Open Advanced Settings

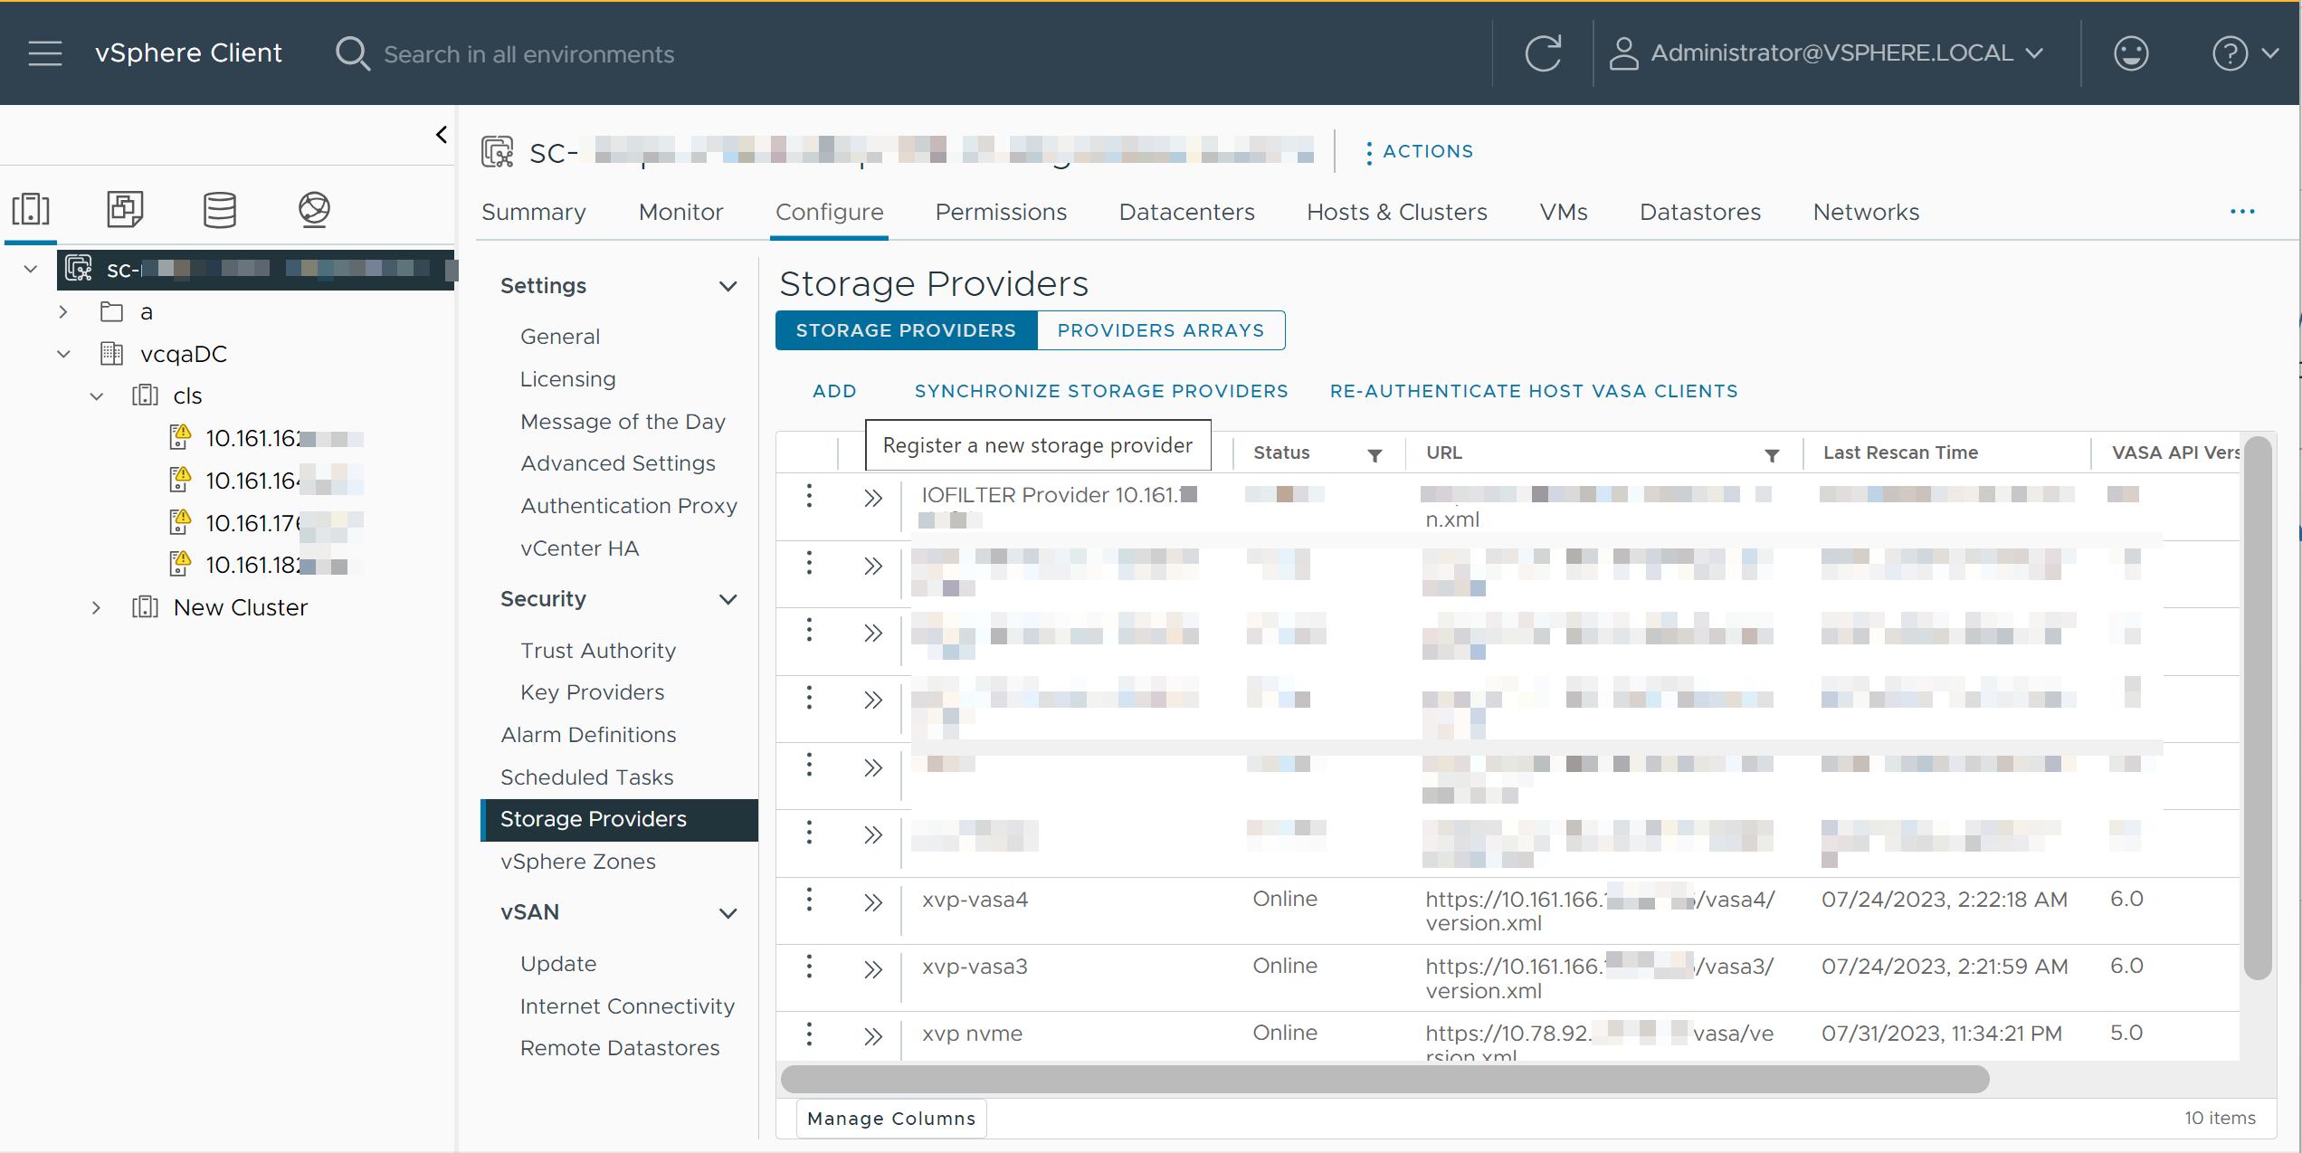618,463
